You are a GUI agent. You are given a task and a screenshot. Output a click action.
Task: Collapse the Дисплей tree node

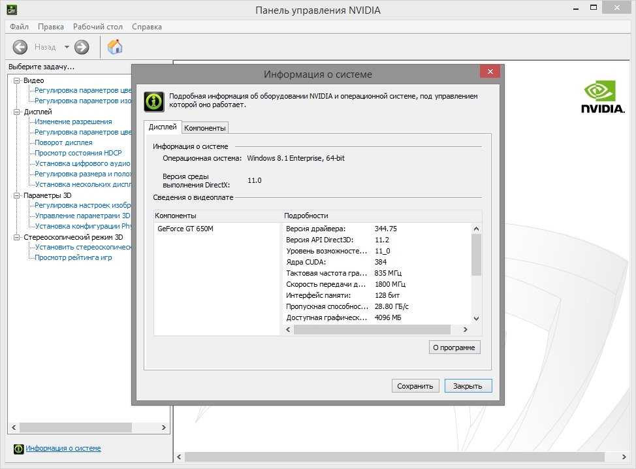point(16,112)
